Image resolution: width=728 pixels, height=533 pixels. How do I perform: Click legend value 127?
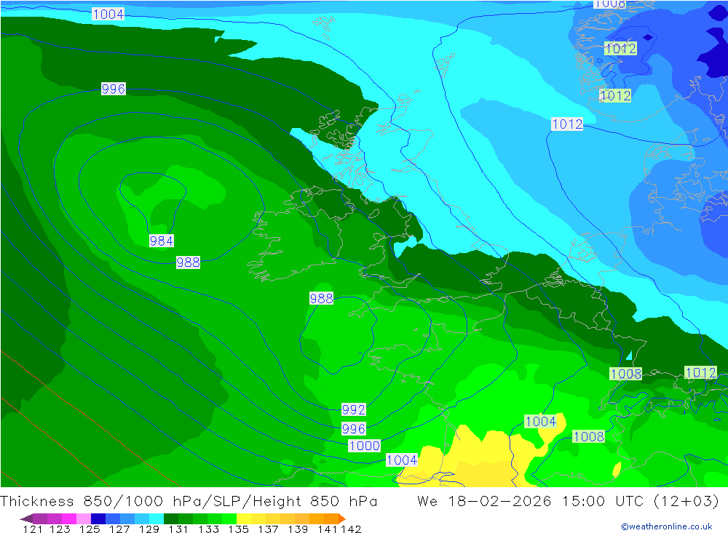119,529
